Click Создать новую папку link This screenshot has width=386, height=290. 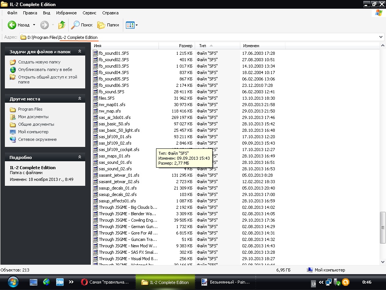pos(39,62)
